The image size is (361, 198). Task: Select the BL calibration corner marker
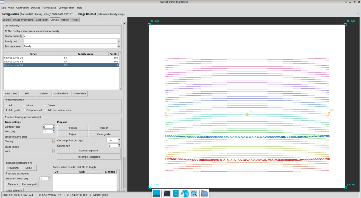[x=149, y=188]
